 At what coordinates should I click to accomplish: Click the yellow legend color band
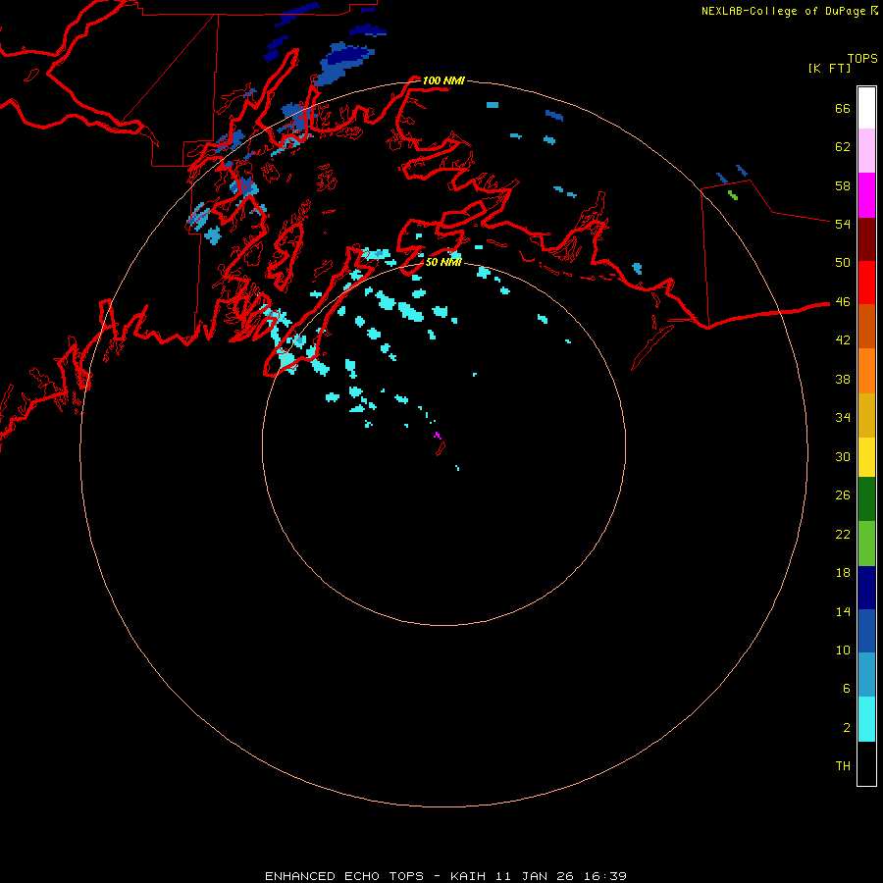866,457
